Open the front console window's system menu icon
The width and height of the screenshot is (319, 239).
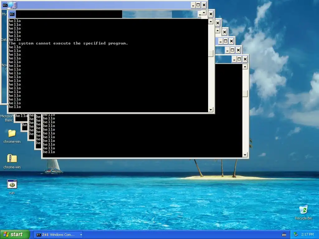[x=12, y=14]
